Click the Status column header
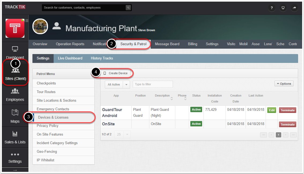Image resolution: width=304 pixels, height=174 pixels. point(196,96)
